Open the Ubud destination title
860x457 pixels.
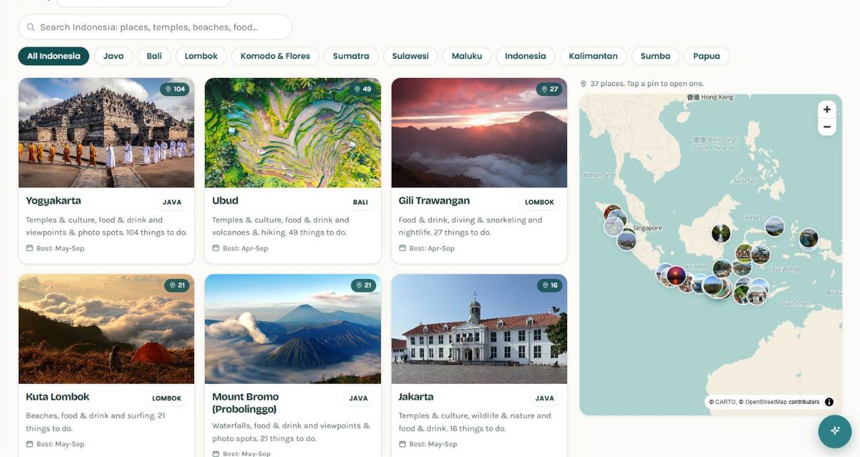pos(225,200)
